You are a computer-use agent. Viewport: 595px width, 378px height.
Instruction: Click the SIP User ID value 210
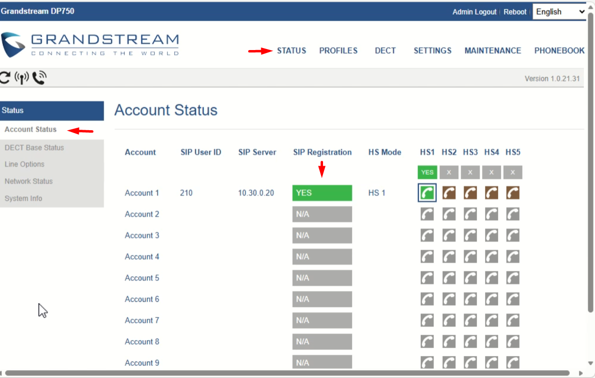point(186,193)
